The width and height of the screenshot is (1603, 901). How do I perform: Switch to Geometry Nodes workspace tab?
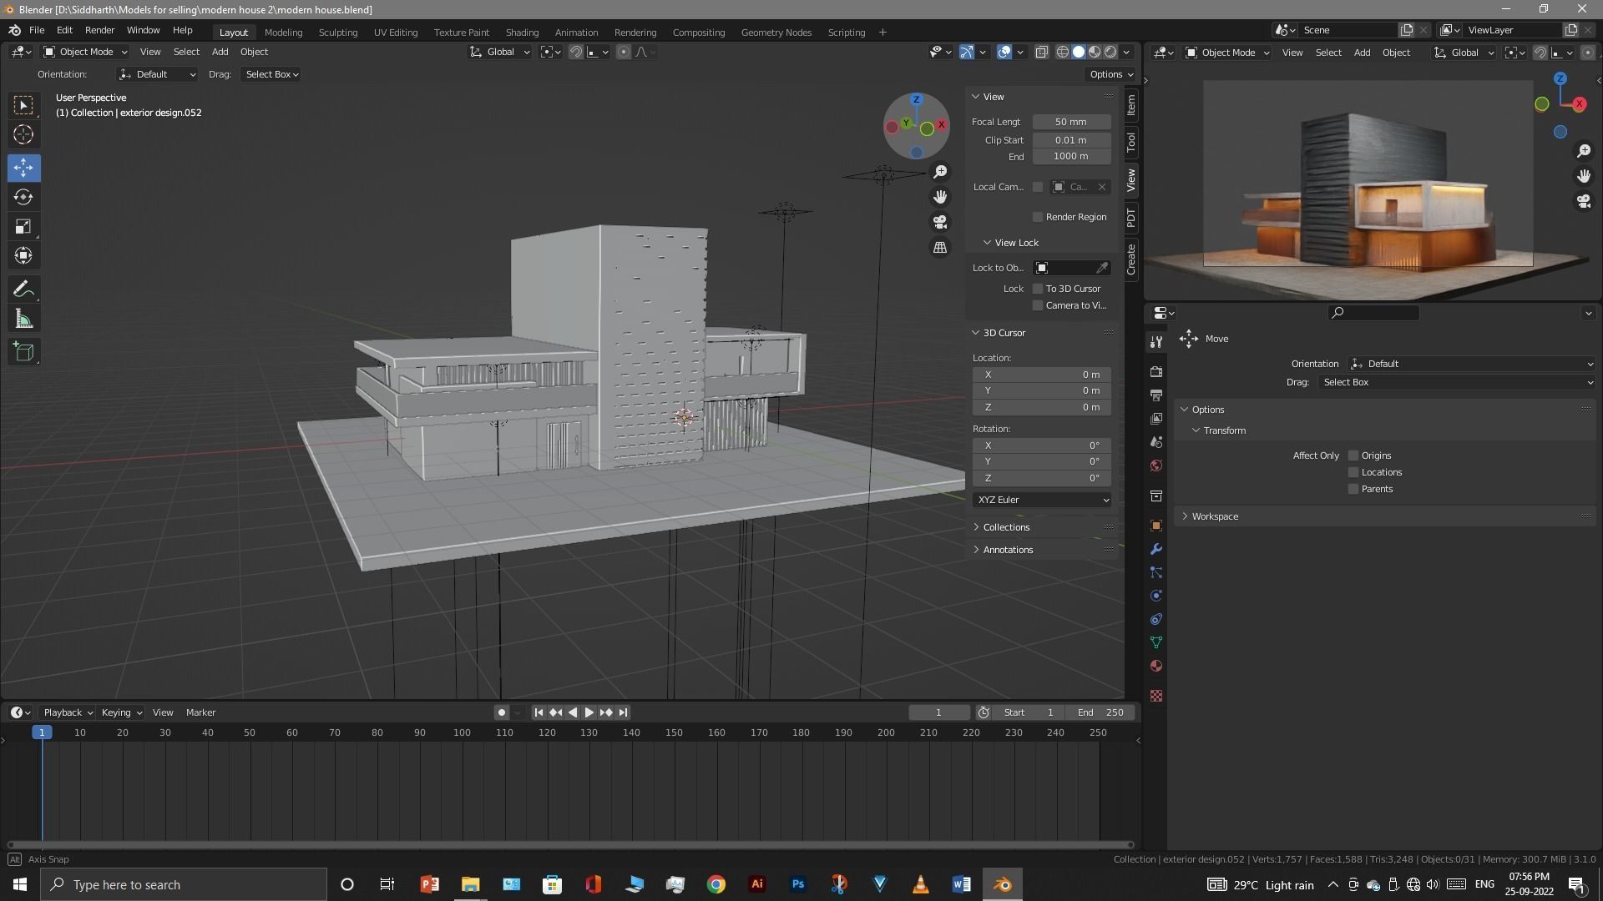point(776,33)
